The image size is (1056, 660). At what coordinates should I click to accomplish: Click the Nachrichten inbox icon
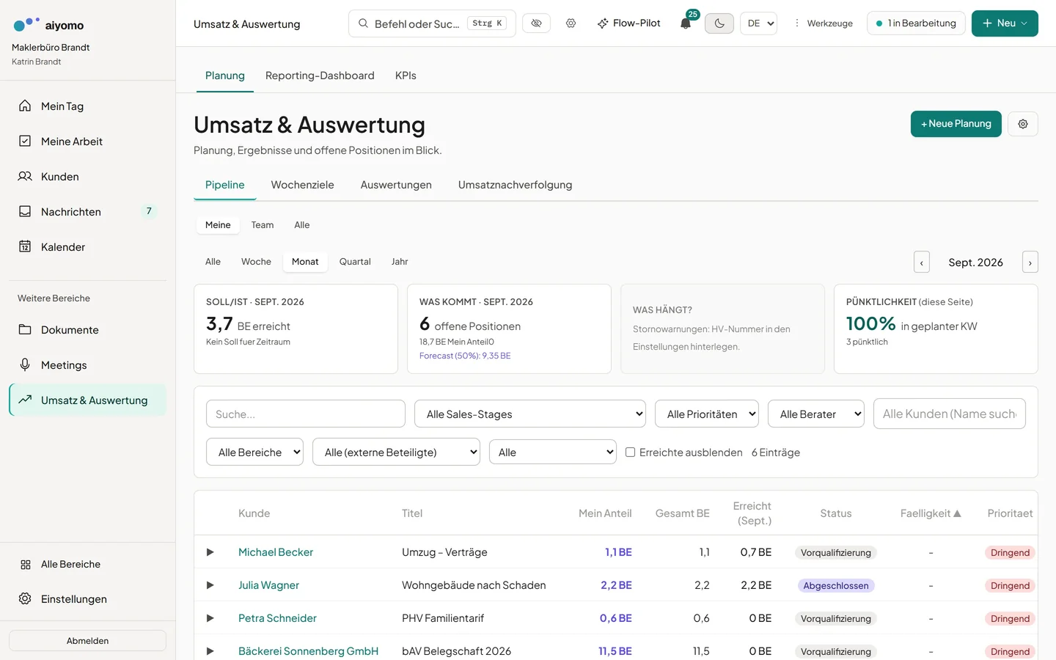[x=25, y=211]
